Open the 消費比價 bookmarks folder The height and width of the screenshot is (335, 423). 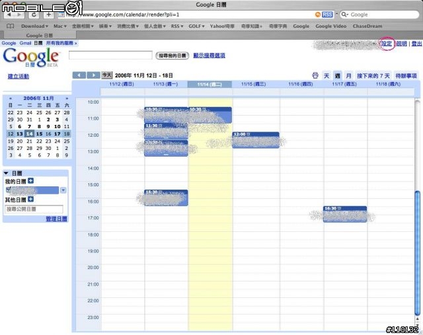tap(128, 26)
